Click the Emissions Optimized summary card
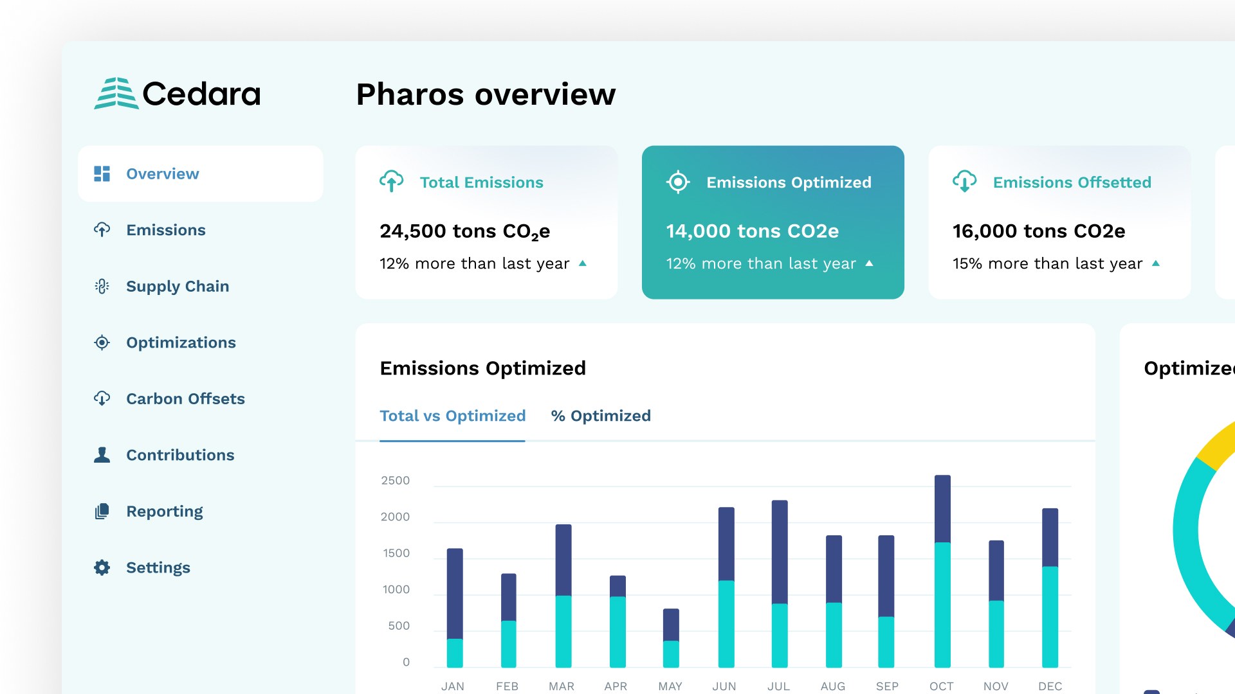 773,222
